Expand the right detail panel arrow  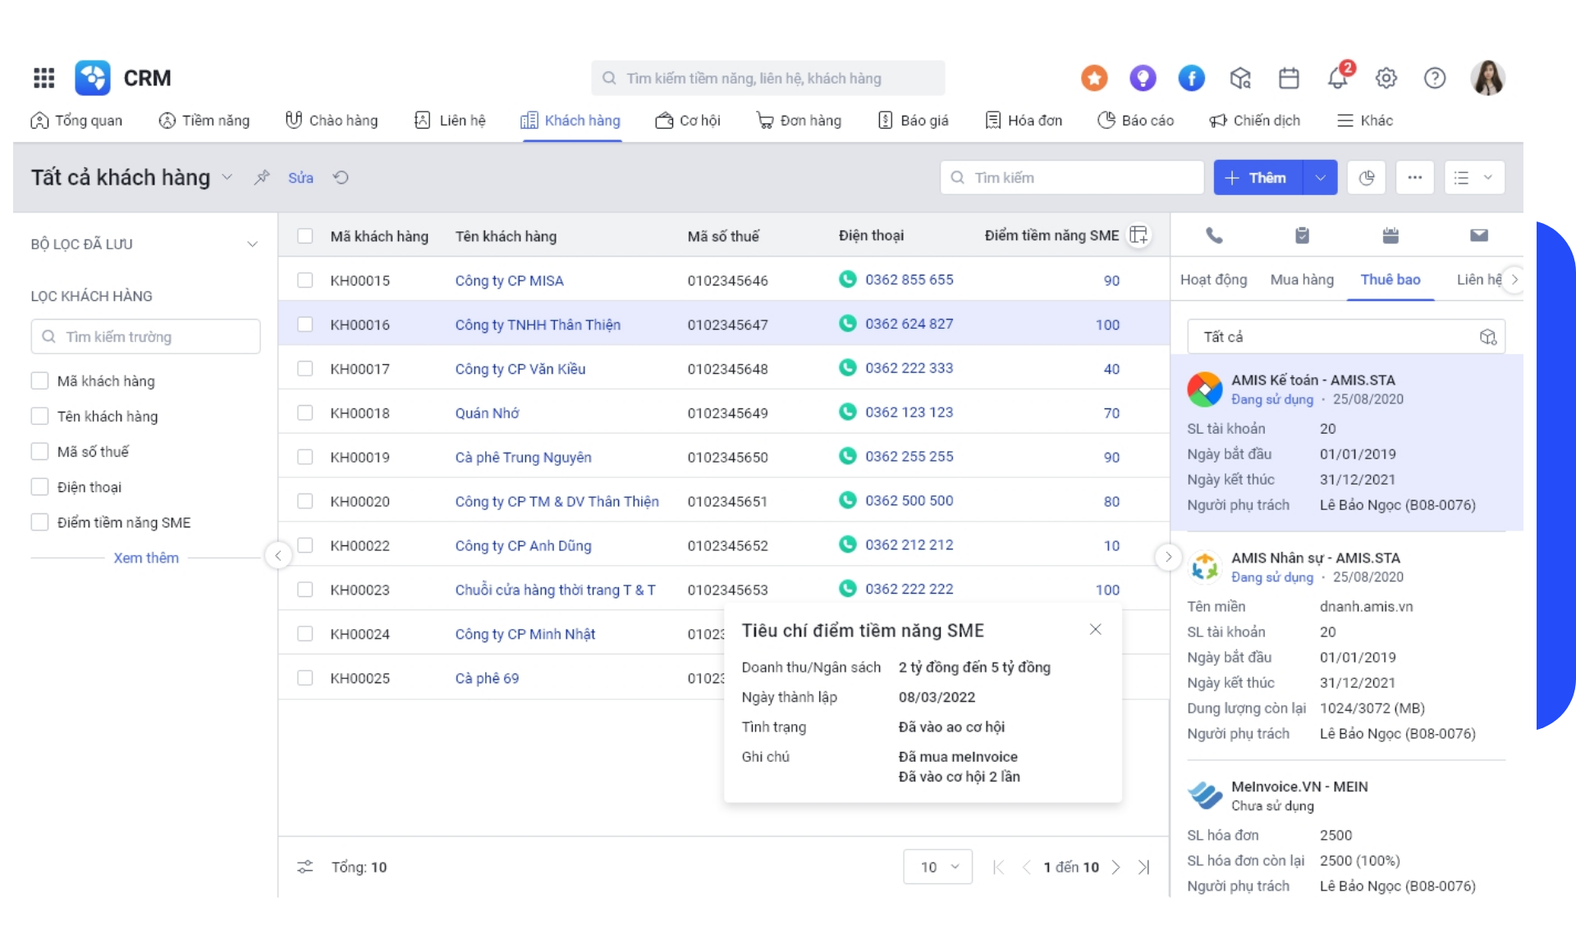tap(1168, 557)
